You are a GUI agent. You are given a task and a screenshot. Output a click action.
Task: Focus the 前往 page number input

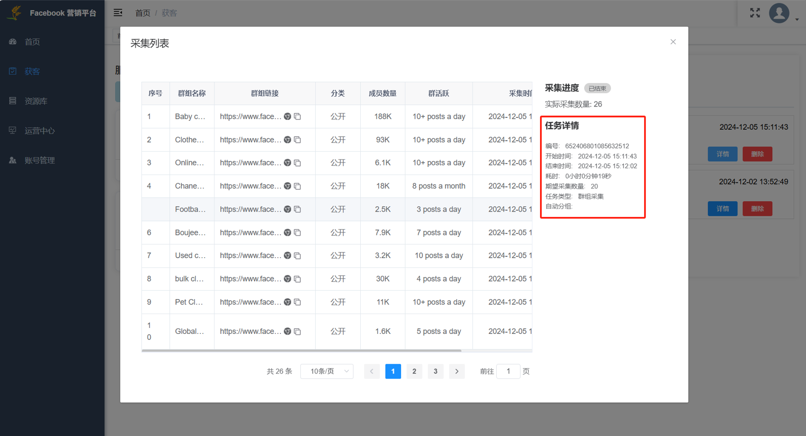[x=508, y=371]
